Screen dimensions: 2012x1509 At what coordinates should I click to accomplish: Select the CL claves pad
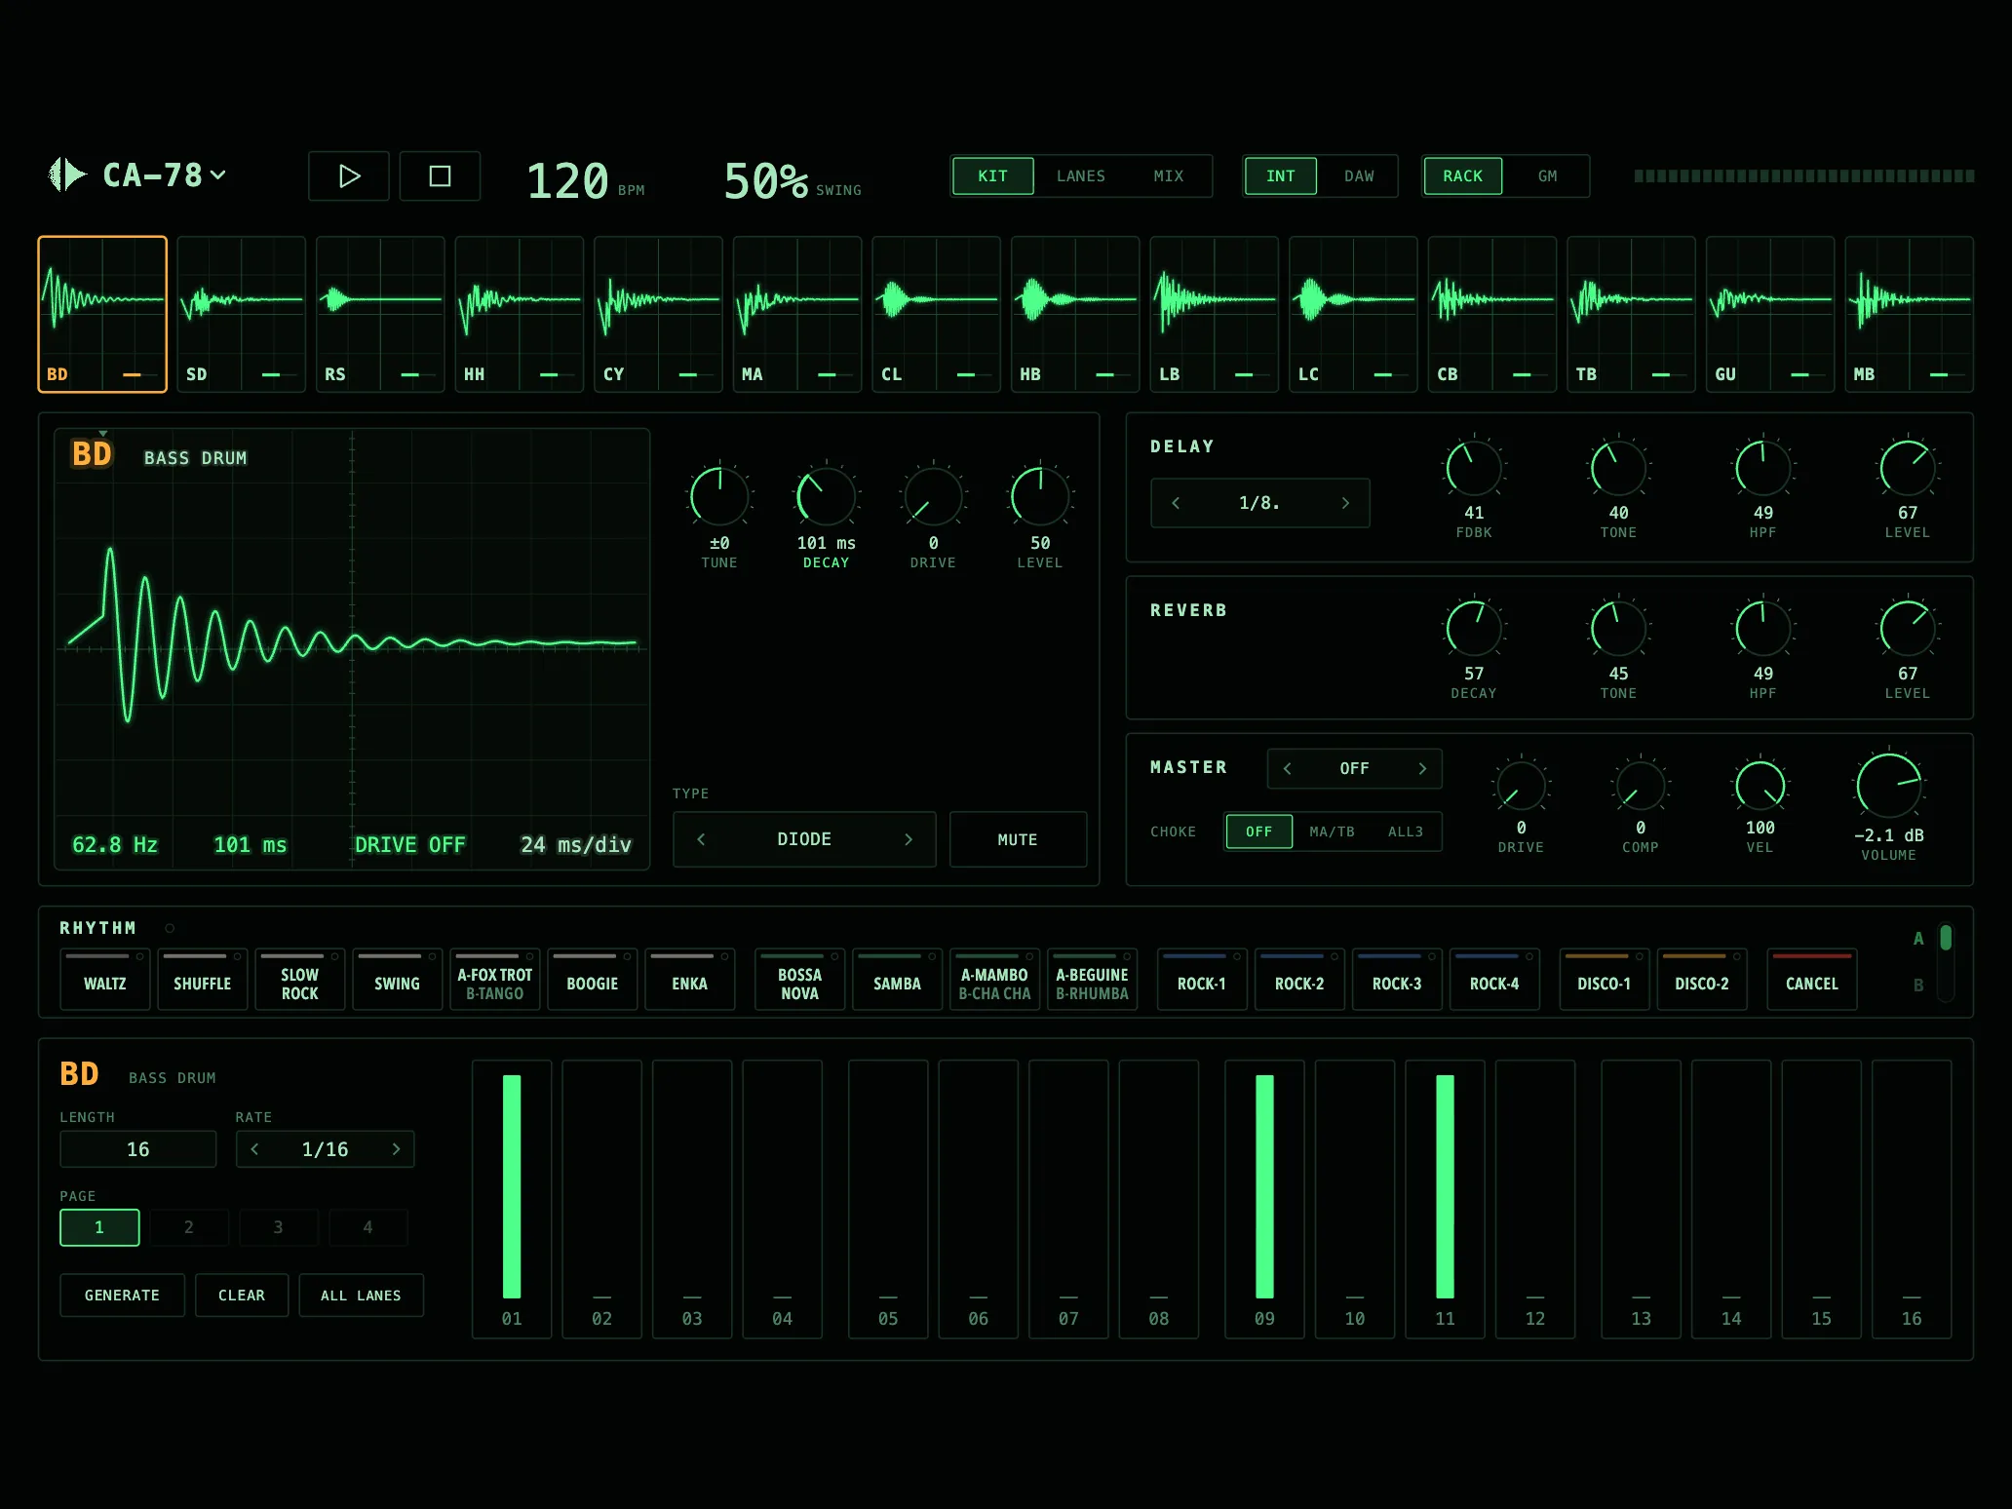point(936,314)
